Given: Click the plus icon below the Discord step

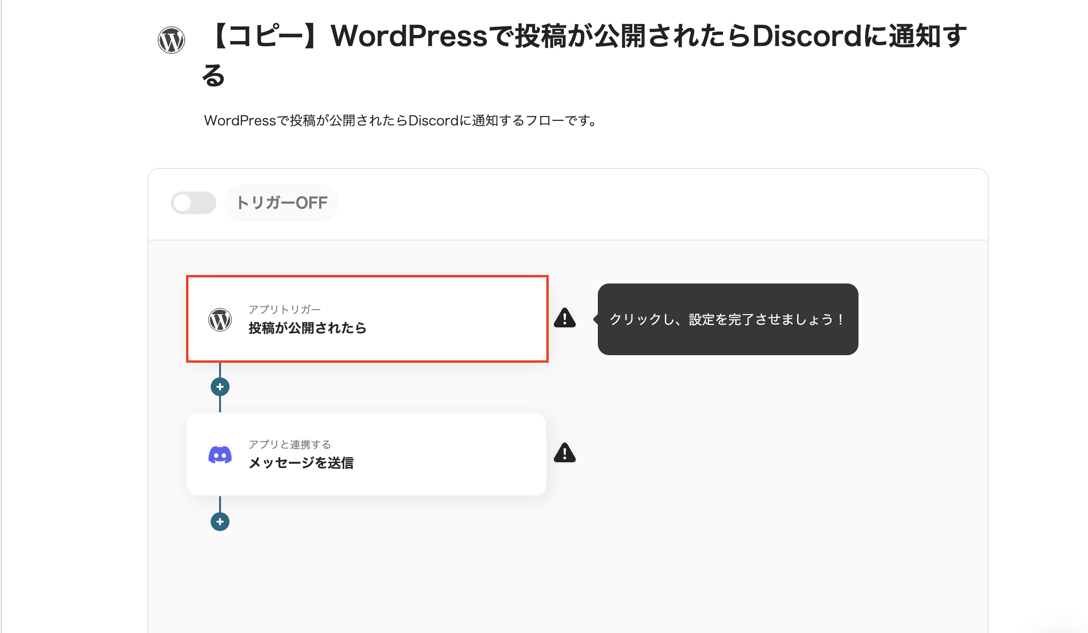Looking at the screenshot, I should pyautogui.click(x=220, y=522).
